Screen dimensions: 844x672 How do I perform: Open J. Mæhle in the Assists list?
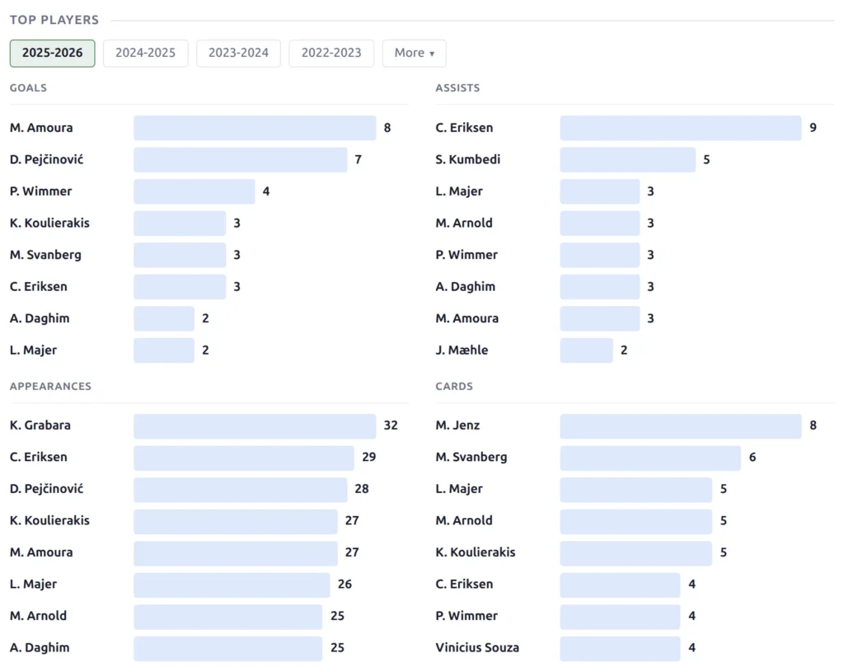(x=462, y=350)
